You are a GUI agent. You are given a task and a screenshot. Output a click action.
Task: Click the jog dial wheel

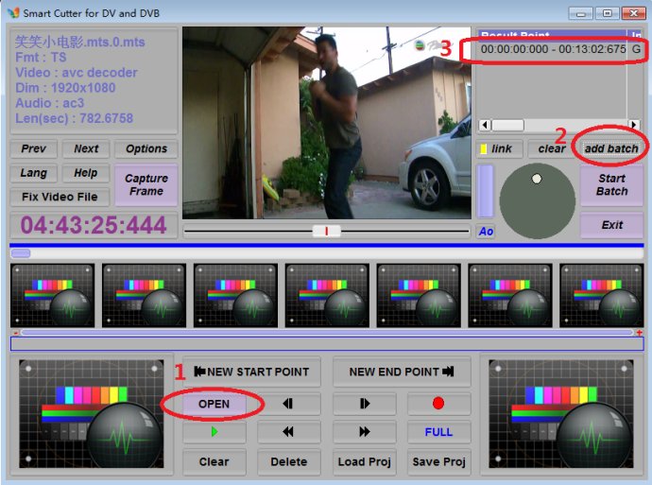coord(538,201)
